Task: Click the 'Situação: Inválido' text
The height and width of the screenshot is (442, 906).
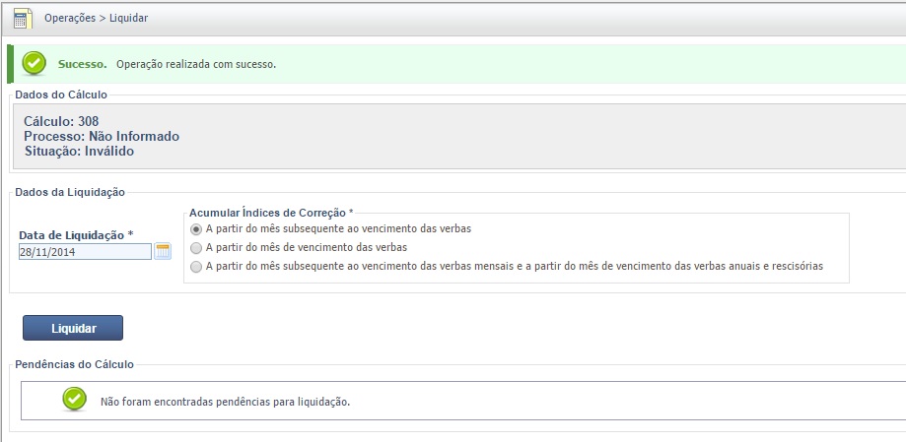Action: tap(79, 152)
